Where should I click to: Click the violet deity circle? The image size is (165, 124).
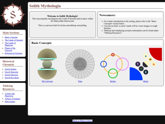(x=122, y=64)
